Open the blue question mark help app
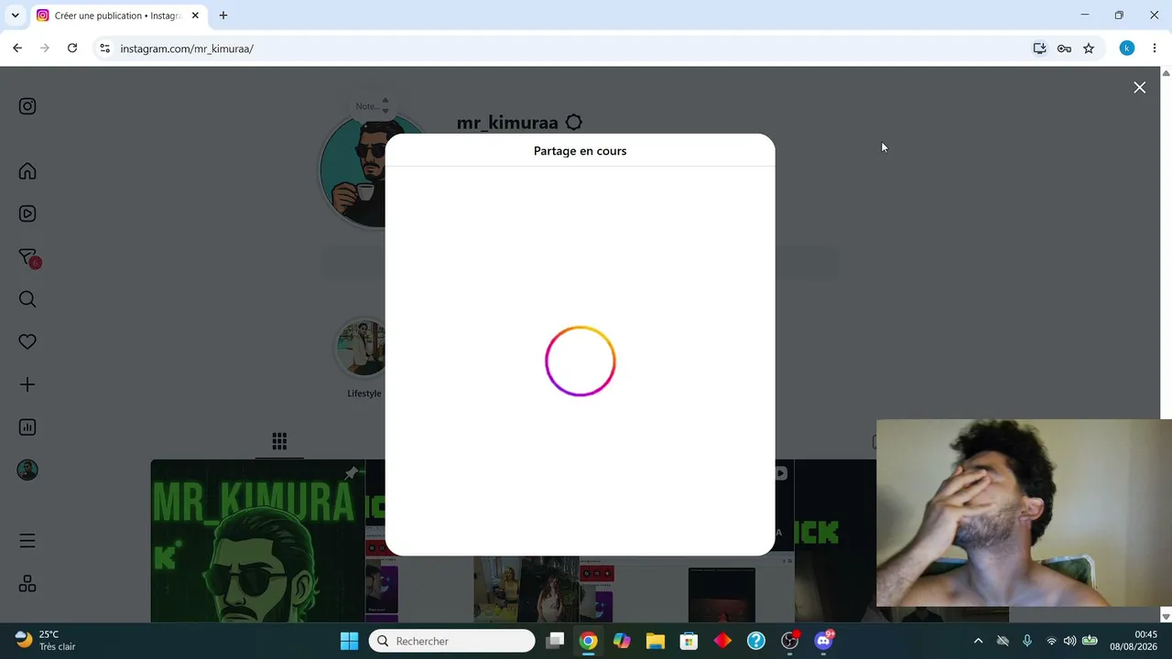 click(x=755, y=641)
